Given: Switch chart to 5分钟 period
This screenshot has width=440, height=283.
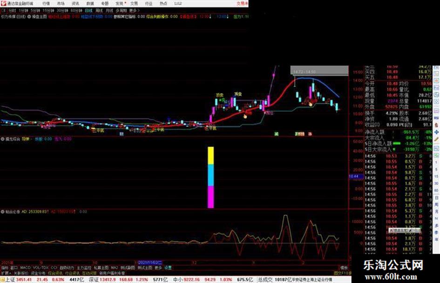Looking at the screenshot, I should tap(35, 10).
